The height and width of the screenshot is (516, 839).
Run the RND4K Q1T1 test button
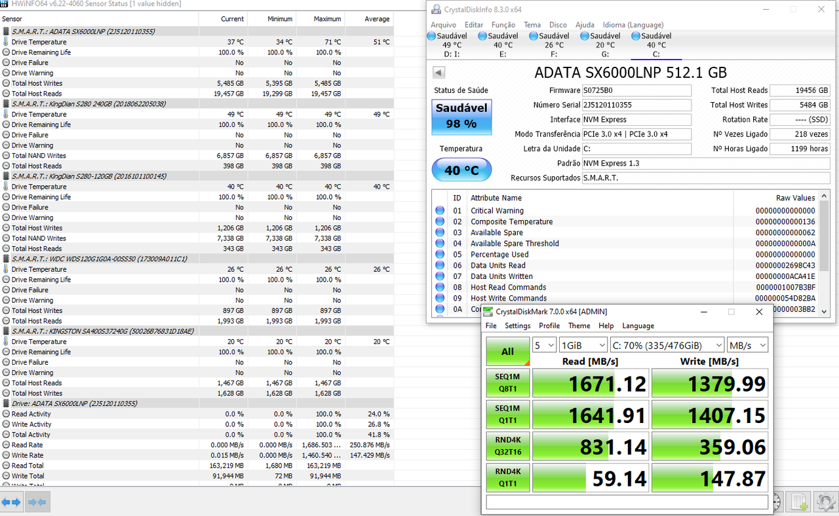[507, 477]
